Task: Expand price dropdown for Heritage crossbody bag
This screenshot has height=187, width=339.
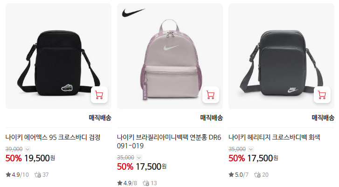Action: 250,149
